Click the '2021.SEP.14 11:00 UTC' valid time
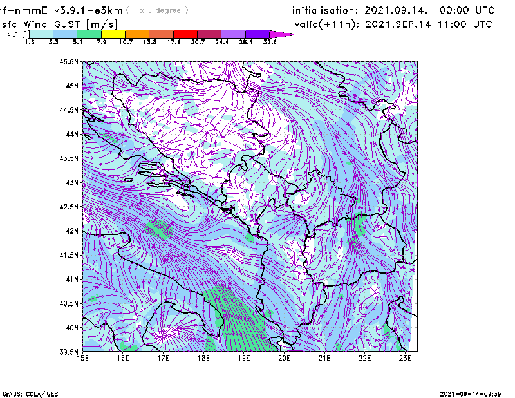The width and height of the screenshot is (515, 398). [x=429, y=24]
